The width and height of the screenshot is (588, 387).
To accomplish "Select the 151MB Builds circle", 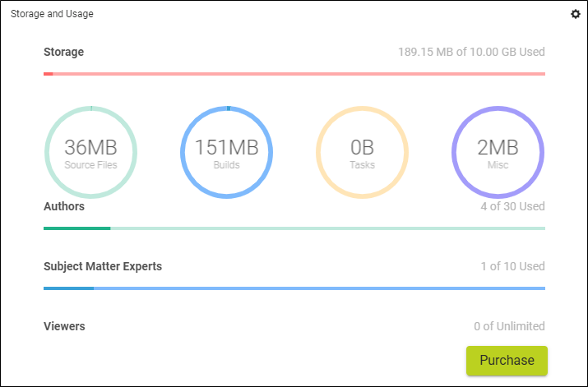I will (x=226, y=153).
